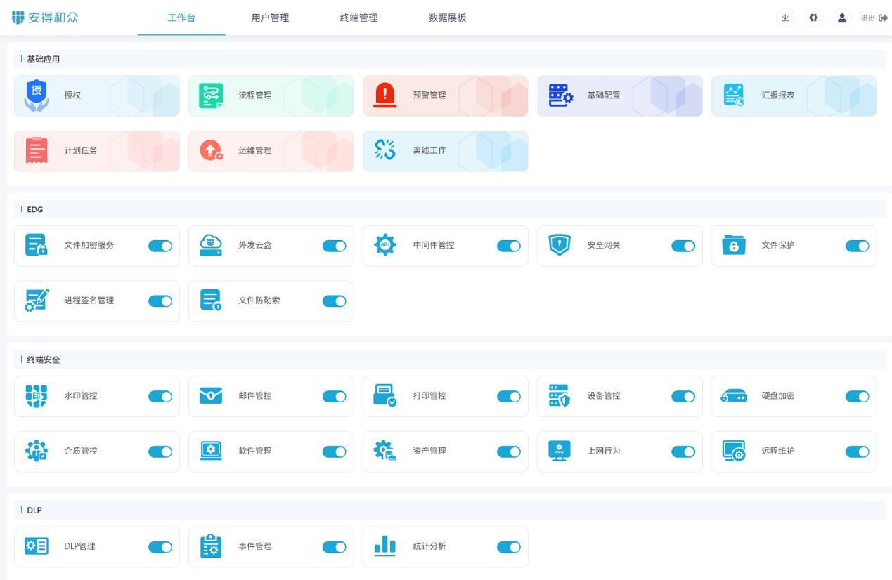892x580 pixels.
Task: Switch to the 用户管理 tab
Action: 269,18
